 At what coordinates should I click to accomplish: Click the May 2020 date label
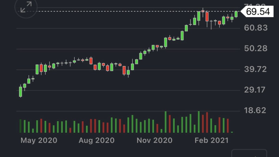[x=39, y=140]
